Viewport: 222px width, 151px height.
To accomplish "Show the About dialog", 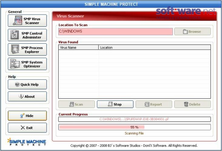I will (27, 96).
